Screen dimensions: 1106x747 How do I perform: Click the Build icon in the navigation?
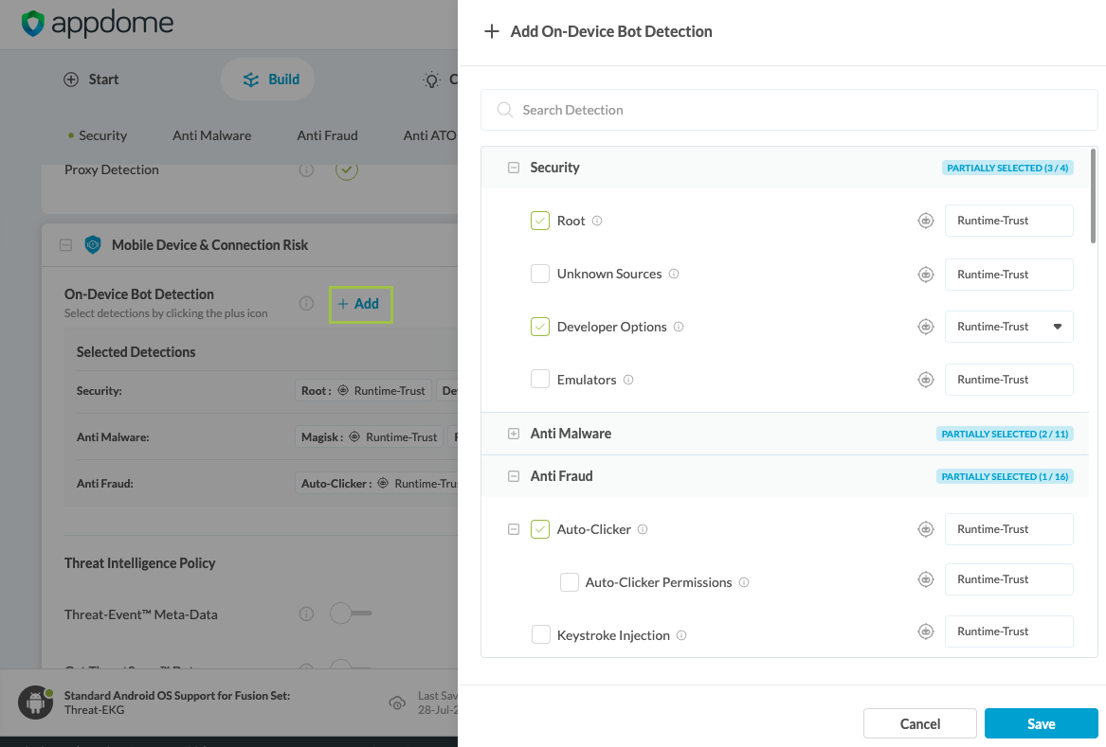(249, 80)
